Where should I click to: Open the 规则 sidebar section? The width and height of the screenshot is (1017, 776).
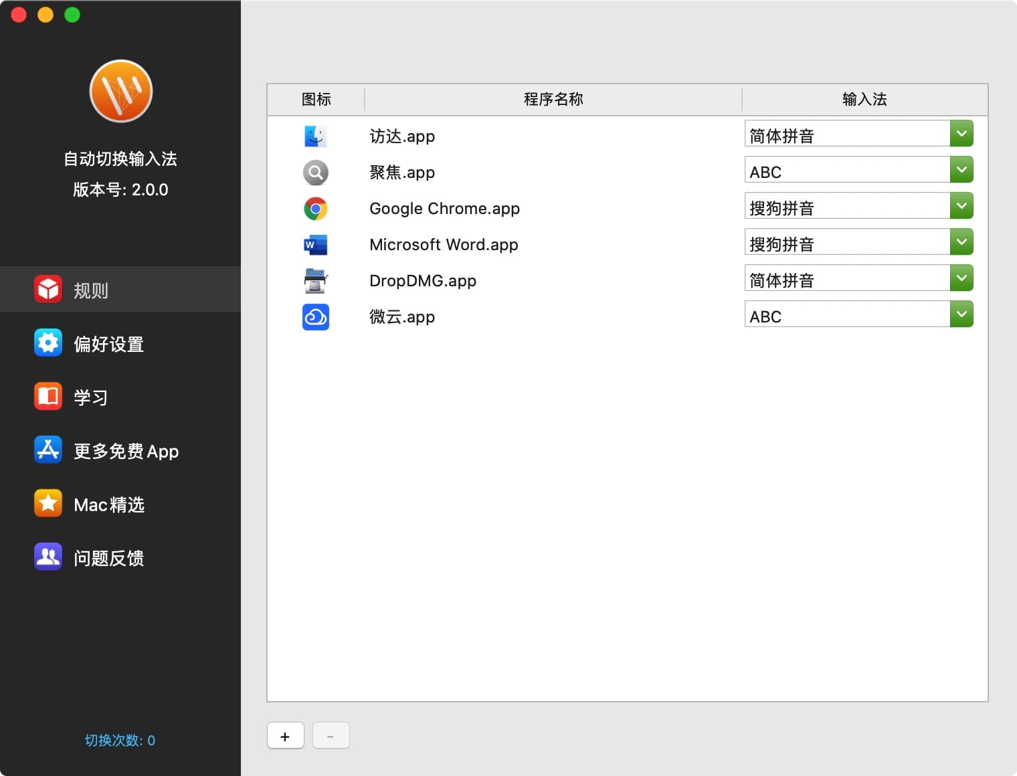pos(120,289)
